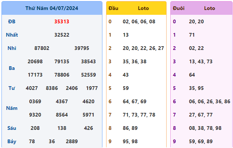Click the ĐB row label
Screen dimensions: 233x148
[12, 21]
